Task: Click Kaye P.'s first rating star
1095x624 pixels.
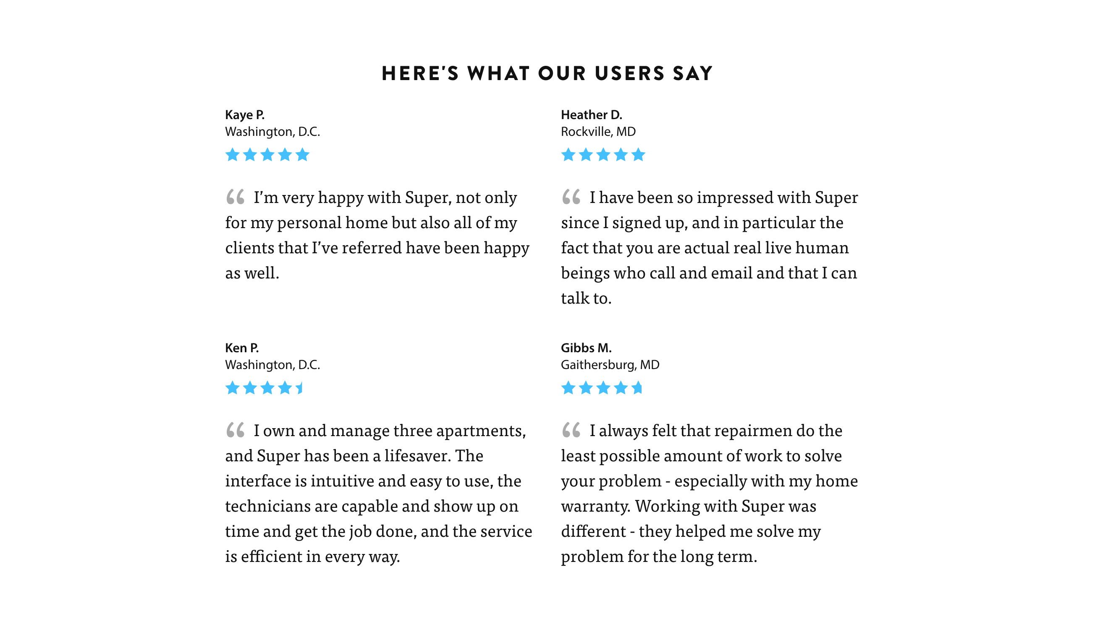Action: [233, 154]
